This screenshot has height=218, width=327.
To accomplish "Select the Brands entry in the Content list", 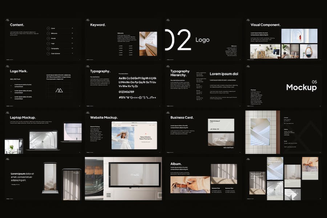I will (60, 39).
